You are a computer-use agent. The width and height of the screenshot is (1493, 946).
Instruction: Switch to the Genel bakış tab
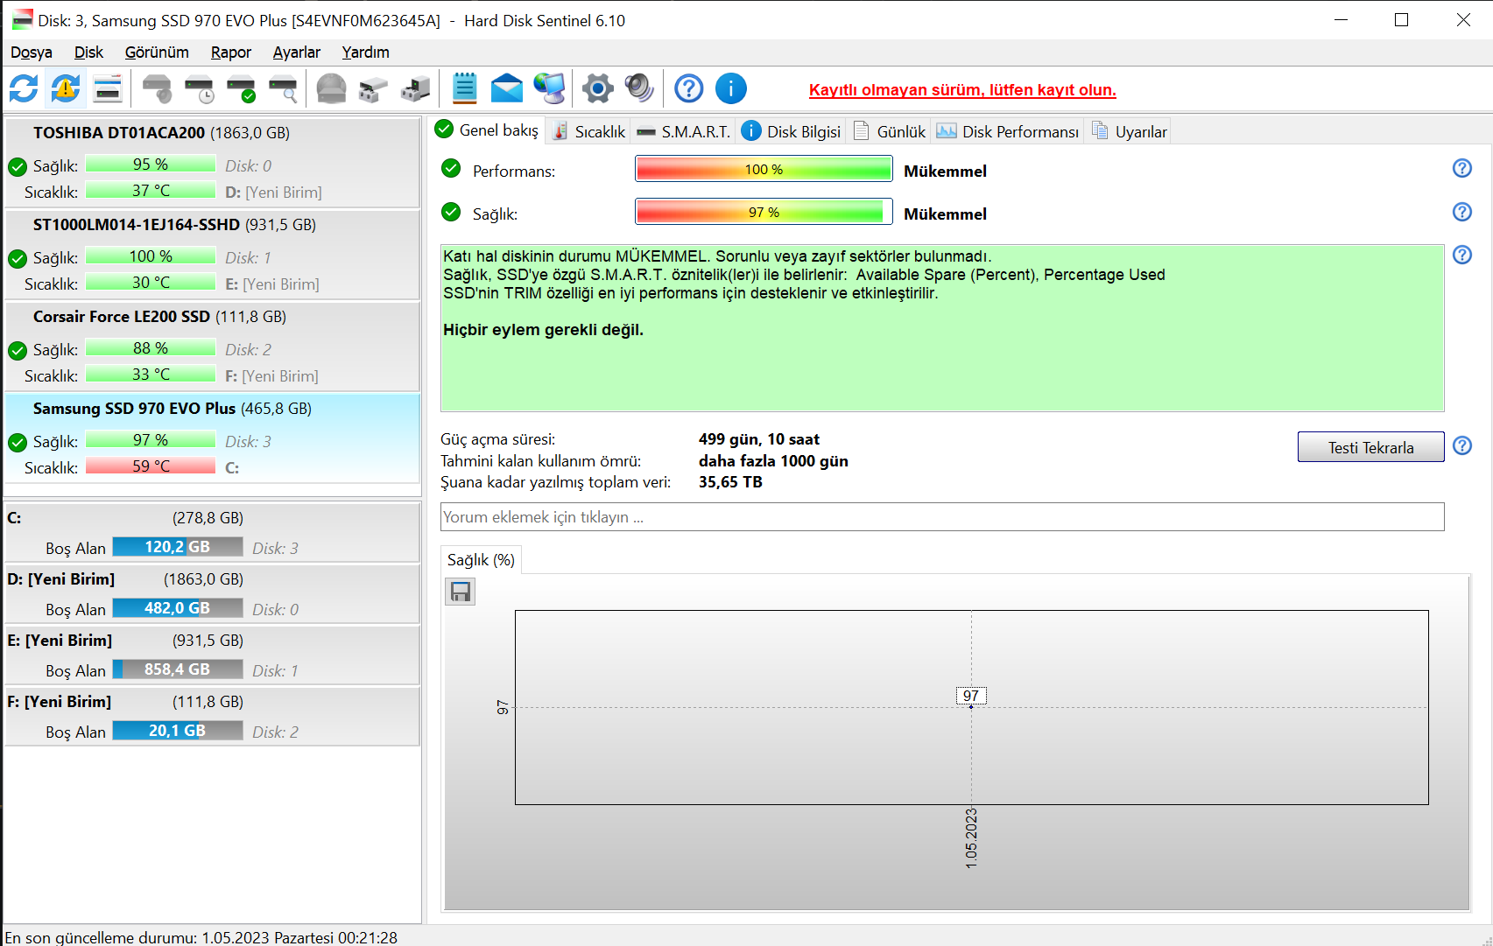point(488,130)
